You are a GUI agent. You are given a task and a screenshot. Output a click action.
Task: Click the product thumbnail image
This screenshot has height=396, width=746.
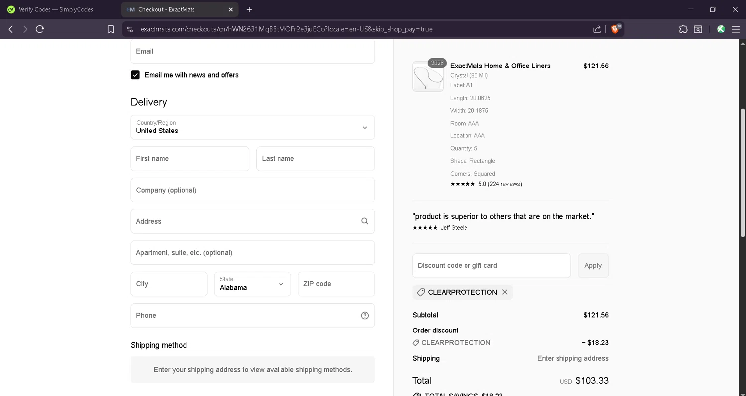(428, 76)
